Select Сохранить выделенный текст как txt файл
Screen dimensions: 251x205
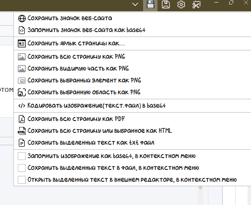91,143
